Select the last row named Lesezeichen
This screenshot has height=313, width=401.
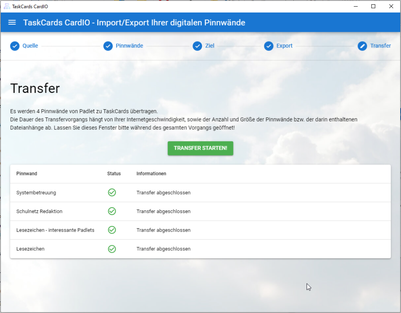[31, 249]
